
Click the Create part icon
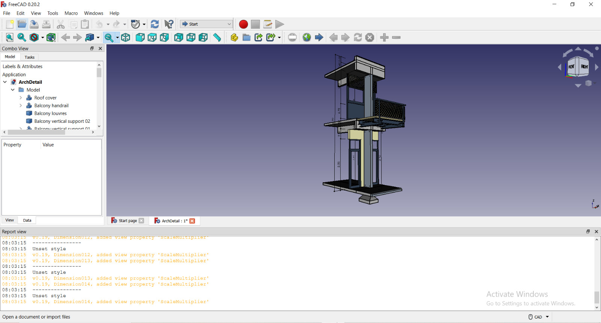tap(234, 37)
